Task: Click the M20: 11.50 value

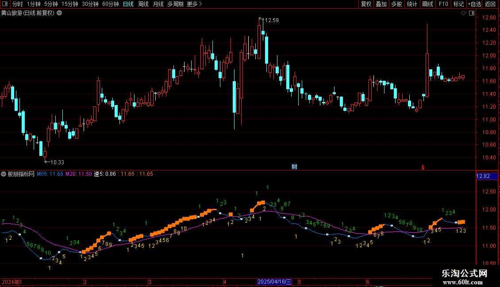Action: (x=79, y=174)
